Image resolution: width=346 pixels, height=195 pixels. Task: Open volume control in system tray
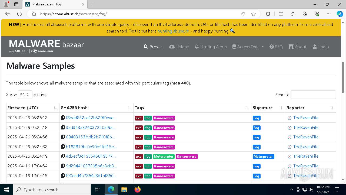311,190
